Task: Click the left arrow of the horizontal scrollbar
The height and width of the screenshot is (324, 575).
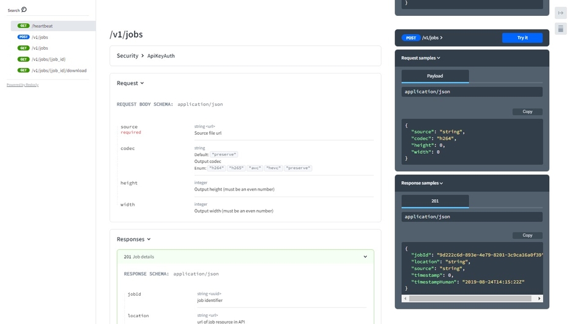Action: pos(405,299)
